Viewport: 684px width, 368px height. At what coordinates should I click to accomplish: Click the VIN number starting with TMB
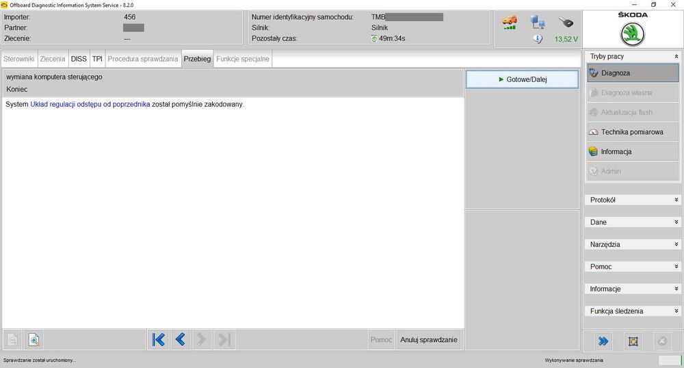(x=407, y=17)
